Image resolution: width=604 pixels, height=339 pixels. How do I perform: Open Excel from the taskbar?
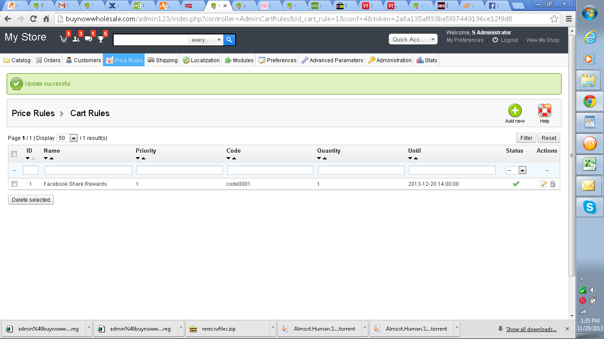click(589, 165)
